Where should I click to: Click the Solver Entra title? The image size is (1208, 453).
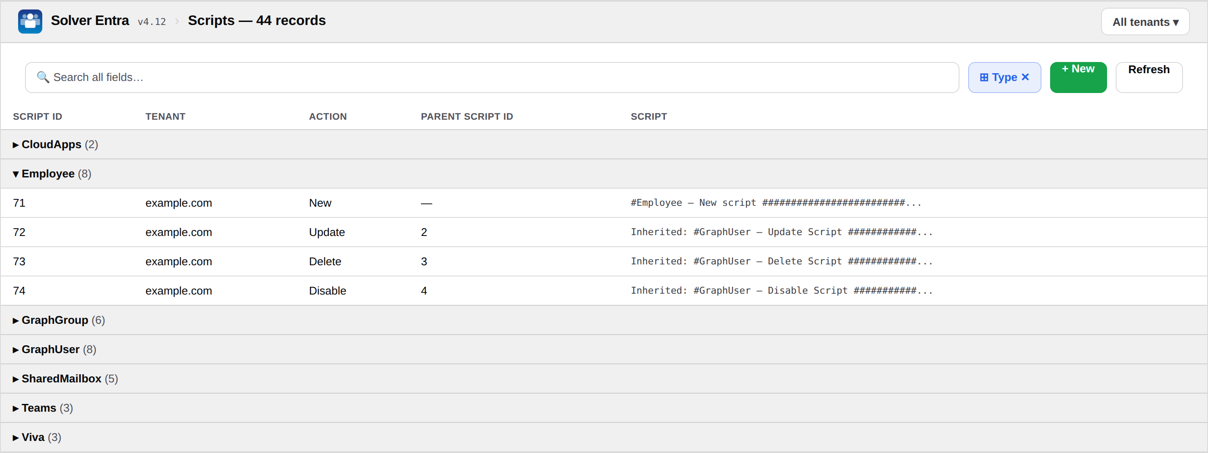pos(90,21)
